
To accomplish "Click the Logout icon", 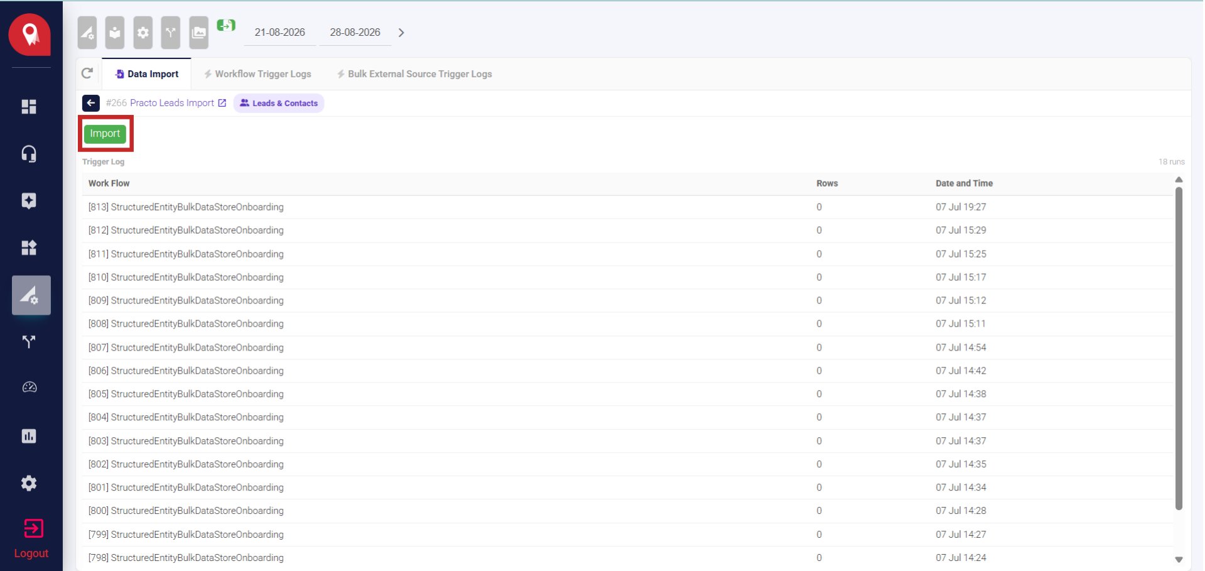I will (33, 528).
